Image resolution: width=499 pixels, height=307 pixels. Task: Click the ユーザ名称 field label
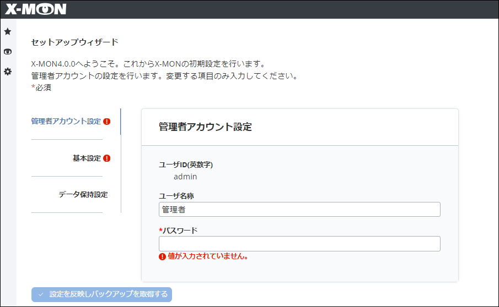(176, 196)
